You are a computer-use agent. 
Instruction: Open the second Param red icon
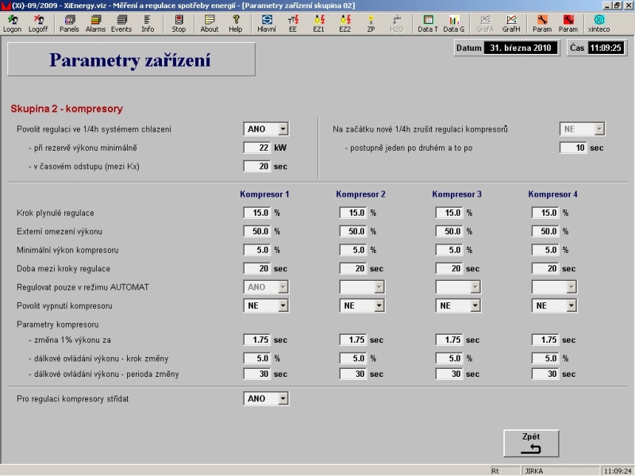click(x=568, y=24)
